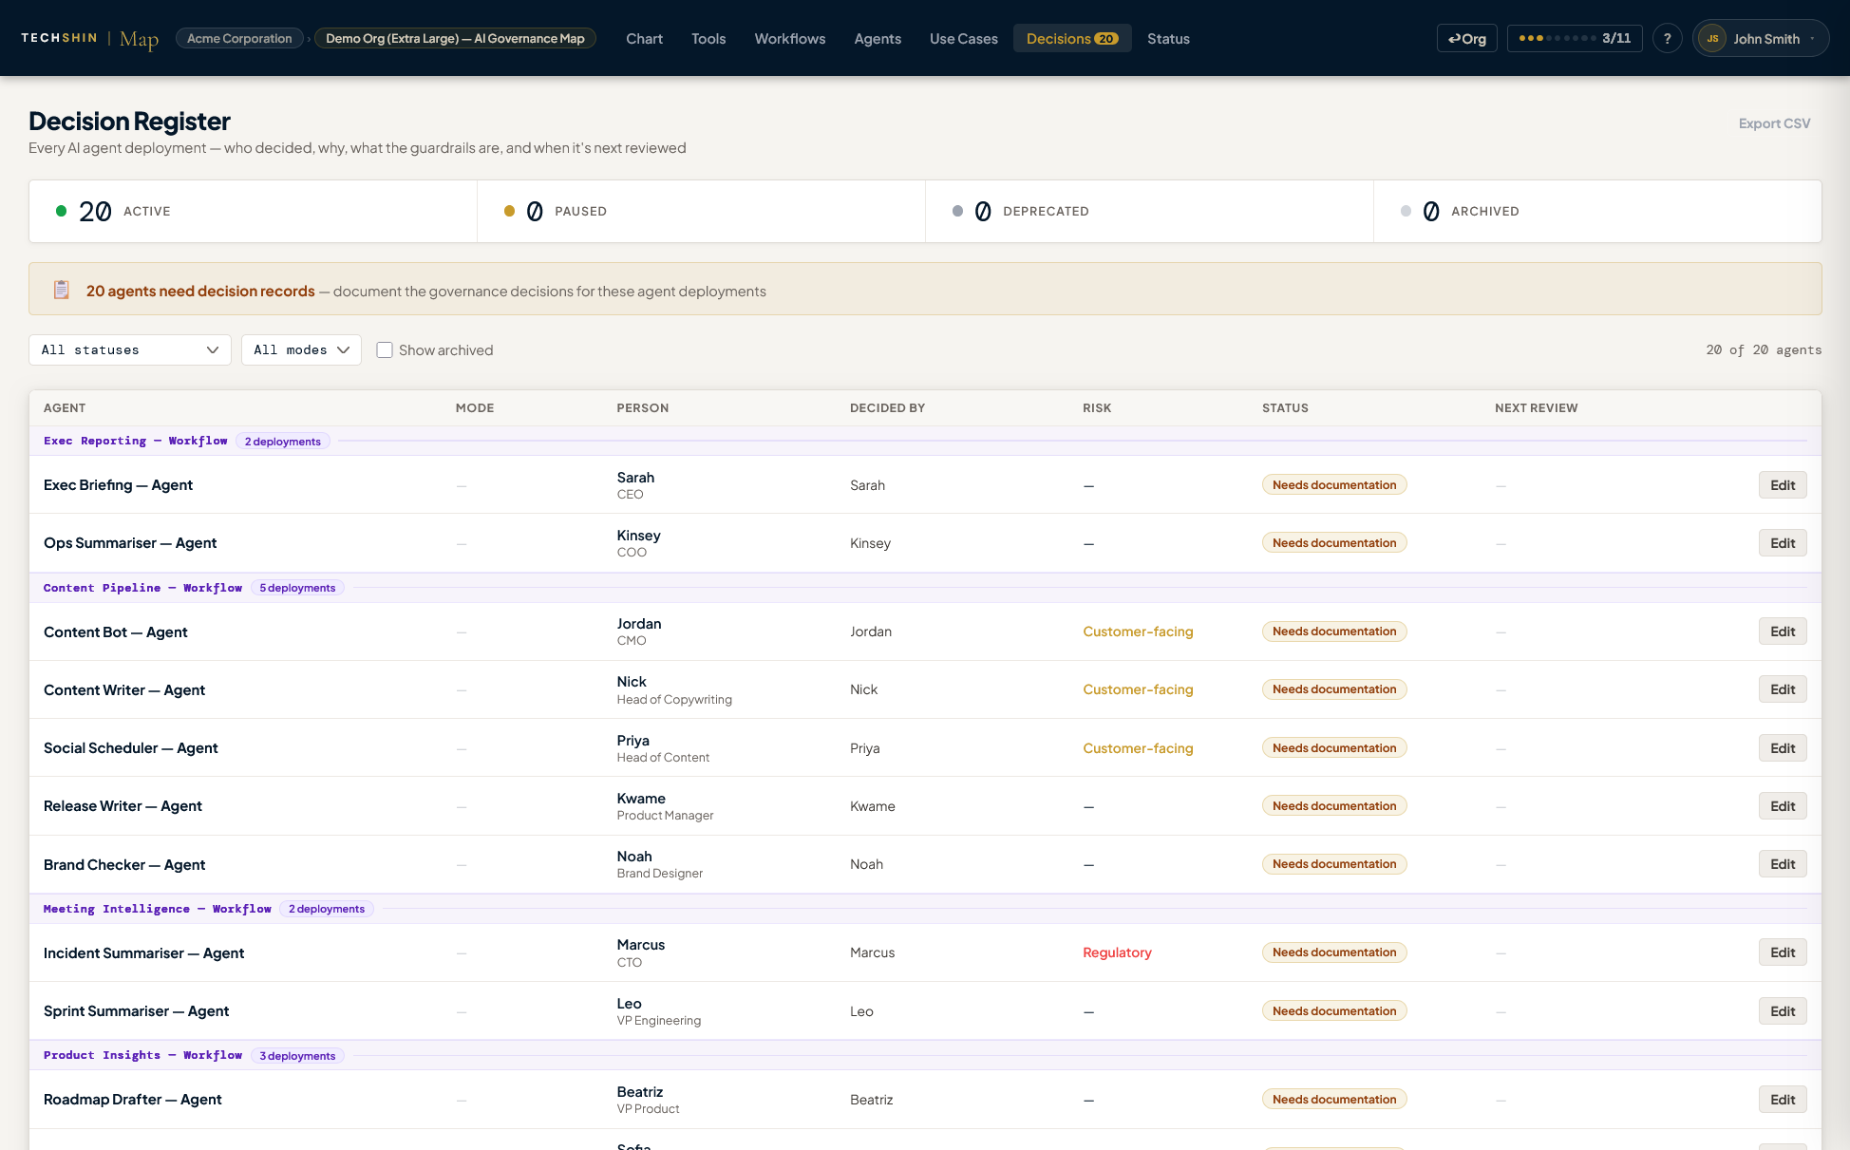The image size is (1850, 1150).
Task: Toggle the Show archived checkbox
Action: (x=385, y=349)
